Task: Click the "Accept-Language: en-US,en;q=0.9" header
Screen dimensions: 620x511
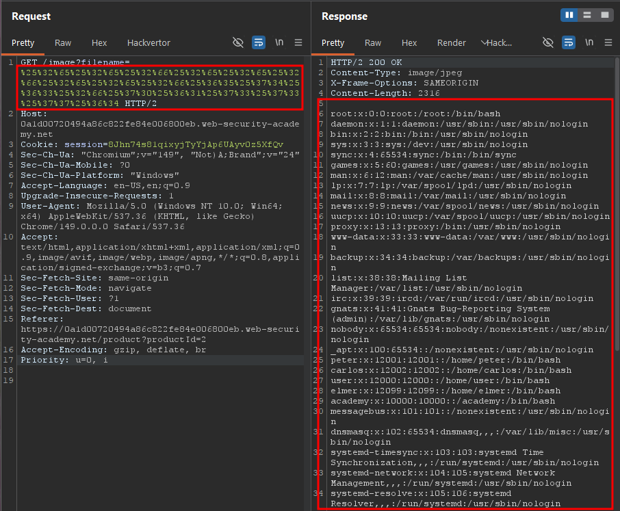Action: pos(105,185)
